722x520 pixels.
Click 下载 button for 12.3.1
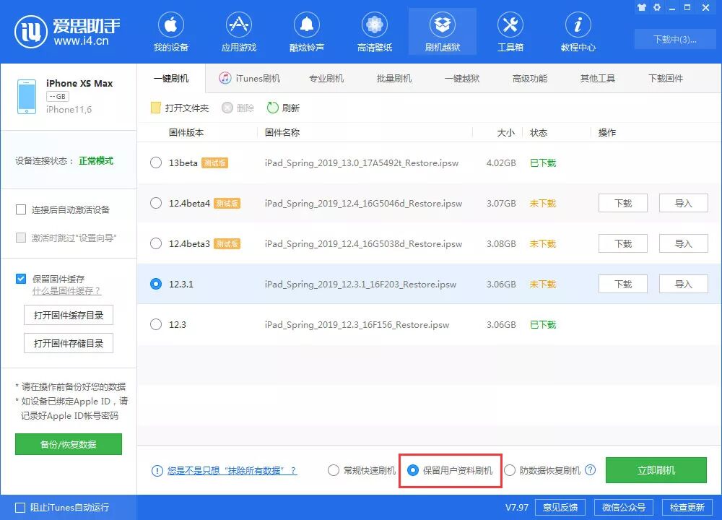pyautogui.click(x=623, y=284)
